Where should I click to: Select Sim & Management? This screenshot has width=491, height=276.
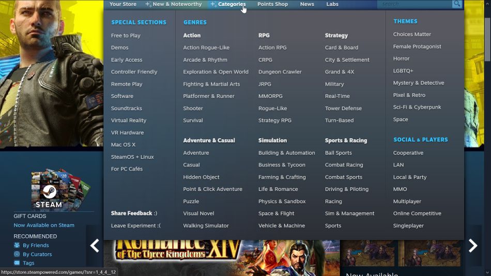[349, 213]
